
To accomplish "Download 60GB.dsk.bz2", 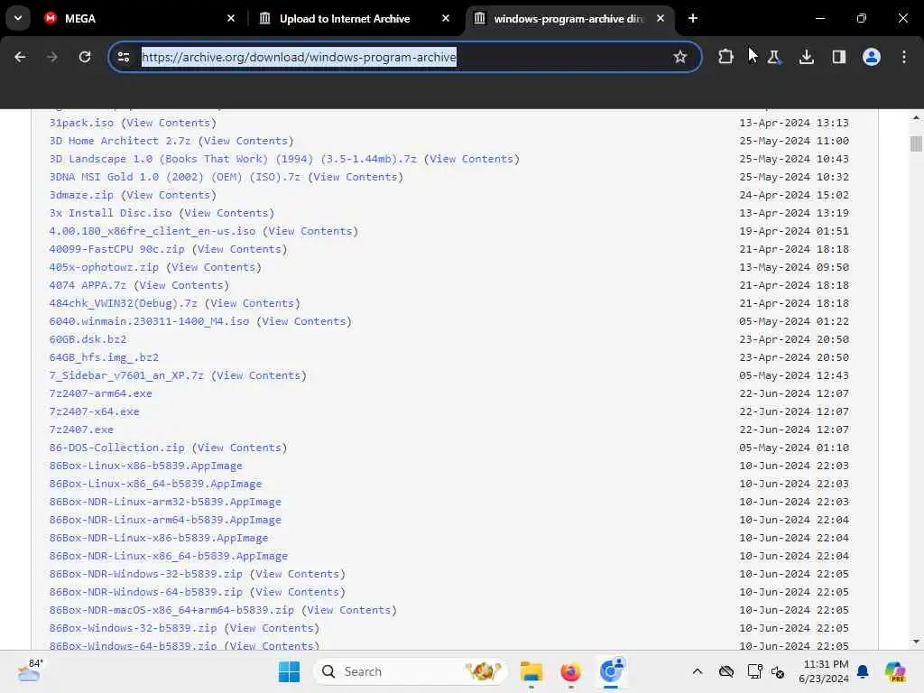I will click(x=88, y=339).
